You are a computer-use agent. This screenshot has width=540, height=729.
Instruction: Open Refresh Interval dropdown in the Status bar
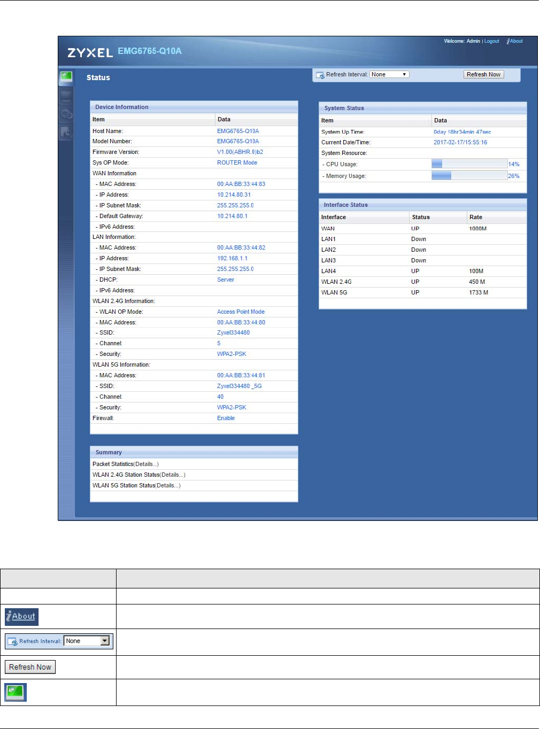pyautogui.click(x=389, y=74)
